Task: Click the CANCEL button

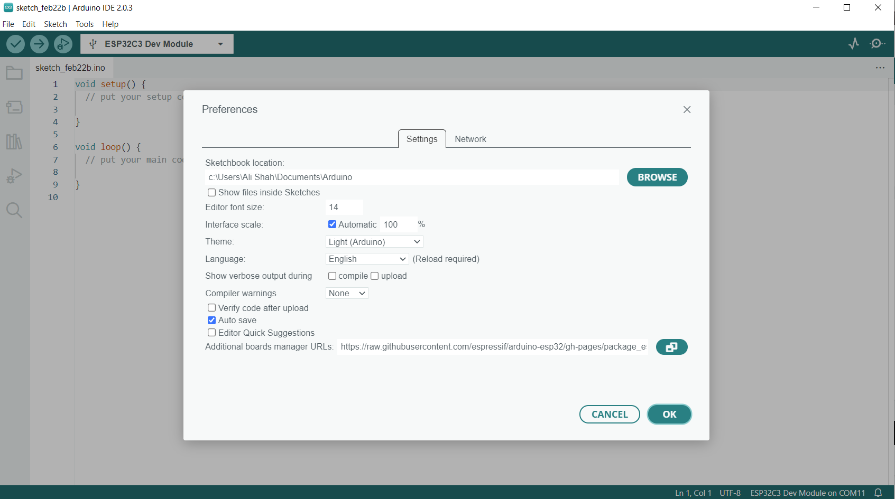Action: 610,415
